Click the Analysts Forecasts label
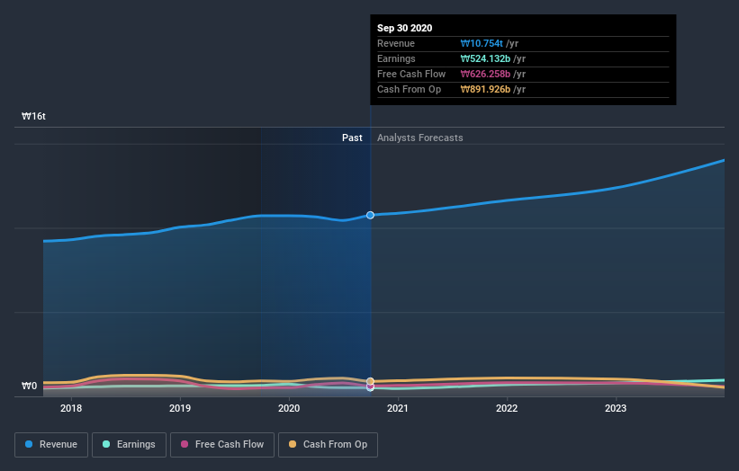This screenshot has height=471, width=739. pos(420,138)
